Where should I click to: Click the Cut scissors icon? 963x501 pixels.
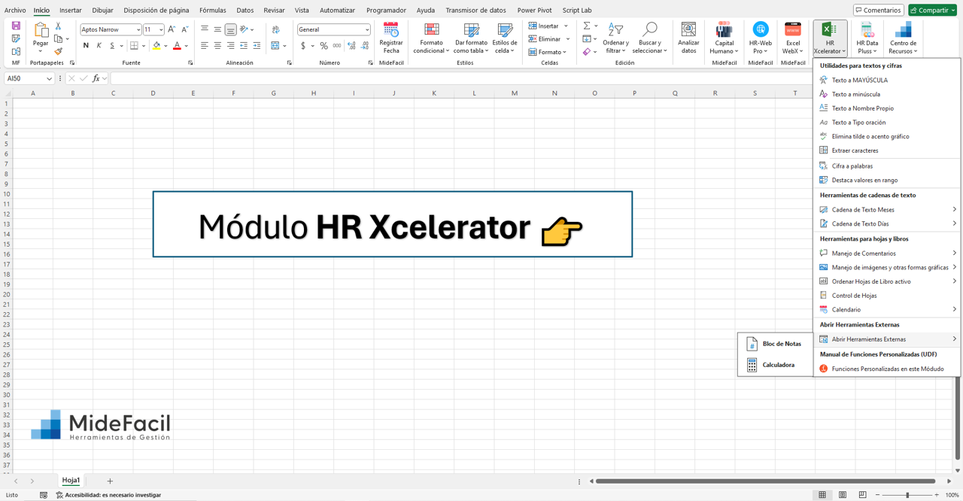coord(58,26)
